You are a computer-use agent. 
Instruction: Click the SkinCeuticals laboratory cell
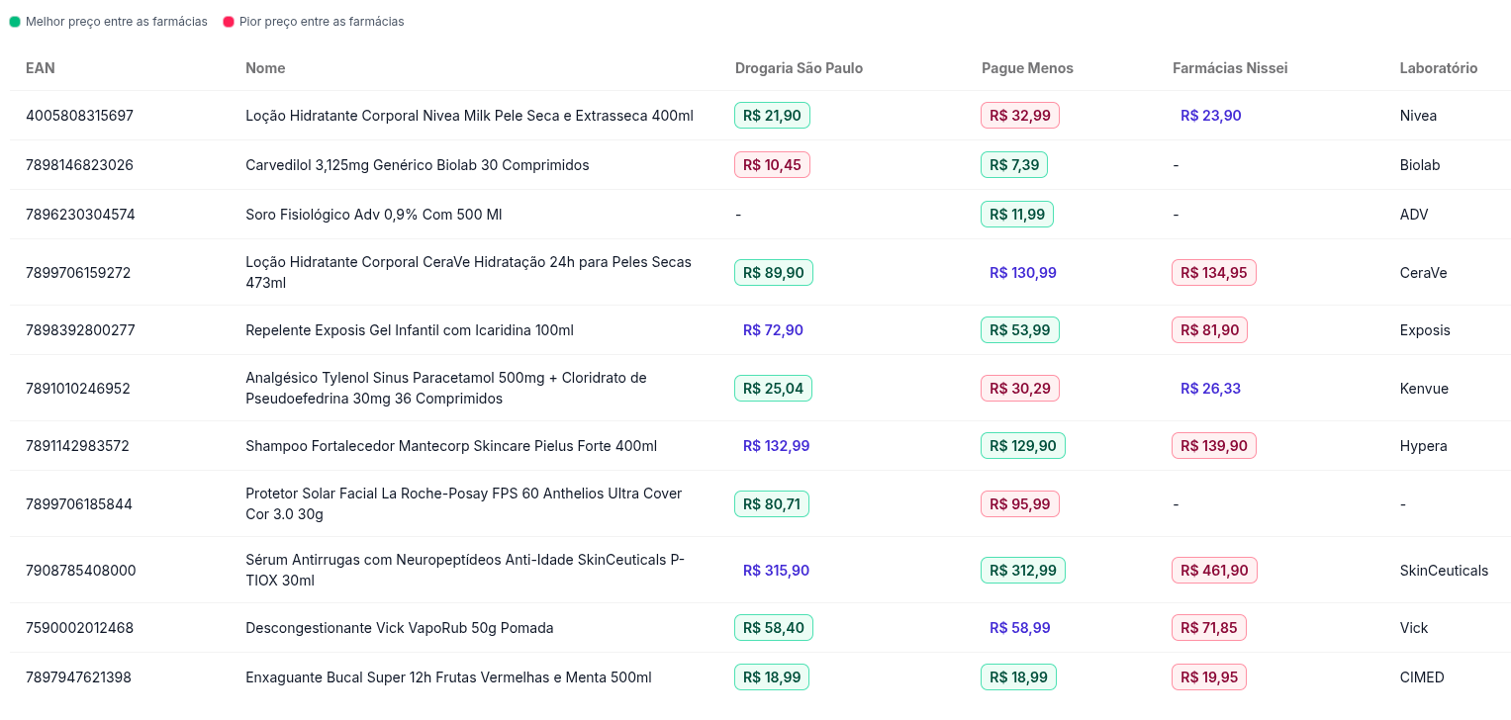(1444, 571)
